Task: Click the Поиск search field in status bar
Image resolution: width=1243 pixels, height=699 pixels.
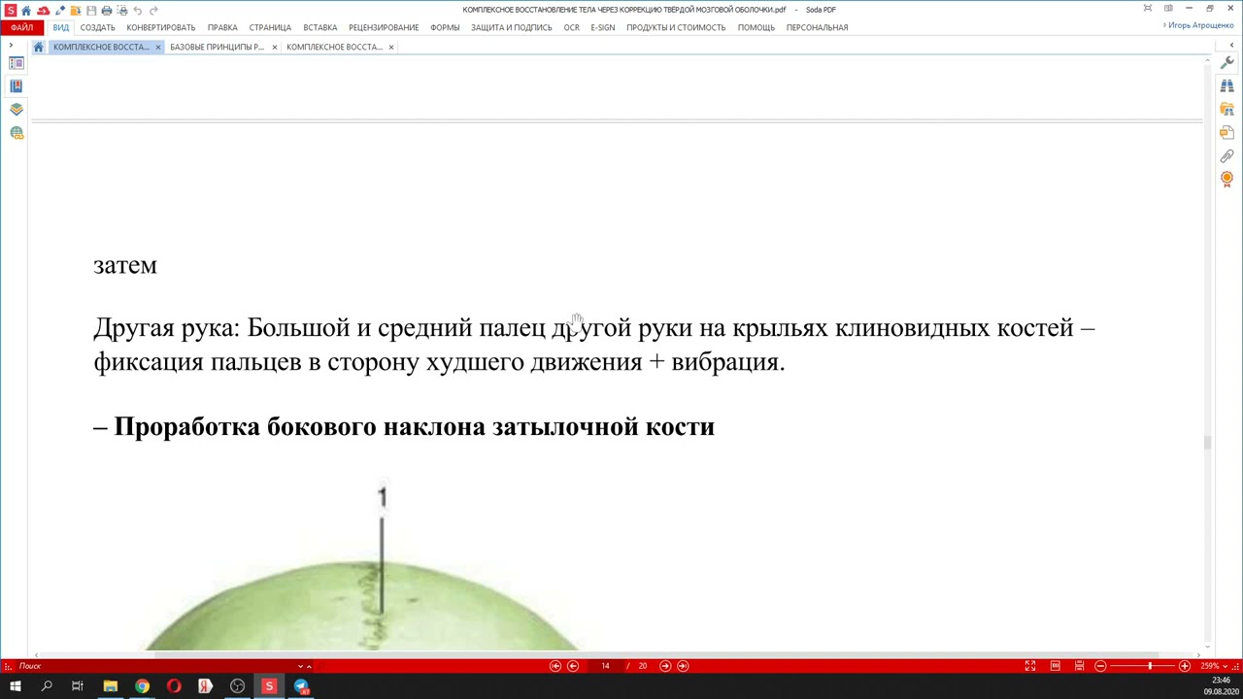Action: pos(155,666)
